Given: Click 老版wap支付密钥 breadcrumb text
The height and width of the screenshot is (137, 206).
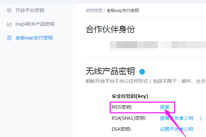Looking at the screenshot, I should click(123, 11).
